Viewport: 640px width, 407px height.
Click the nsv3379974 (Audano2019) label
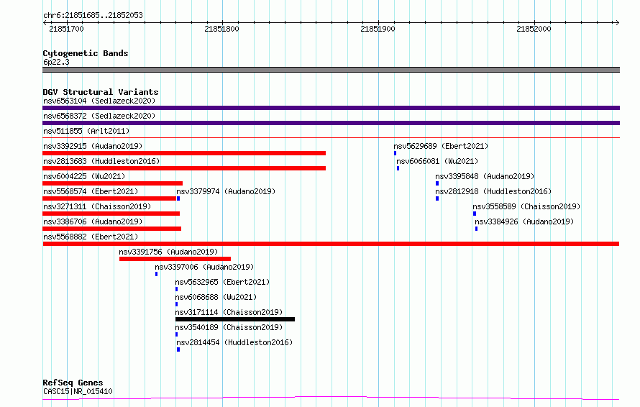click(x=226, y=191)
